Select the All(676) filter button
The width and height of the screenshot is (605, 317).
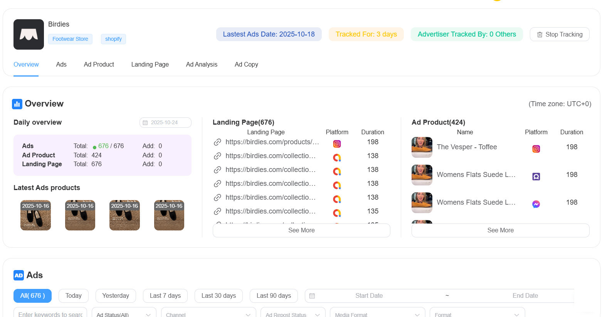pos(33,296)
